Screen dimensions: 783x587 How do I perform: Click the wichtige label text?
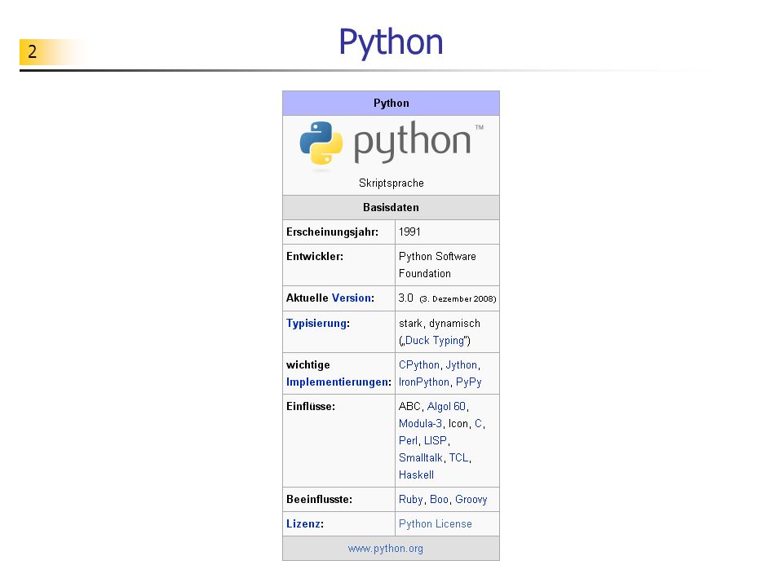307,365
